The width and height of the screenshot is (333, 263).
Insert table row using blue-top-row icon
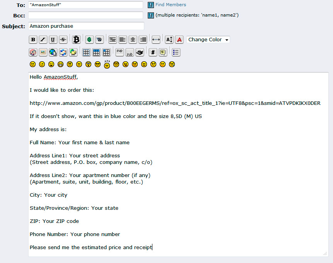(96, 52)
